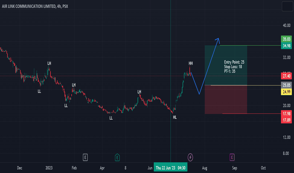Click the 20.00 price axis label

(x=286, y=105)
